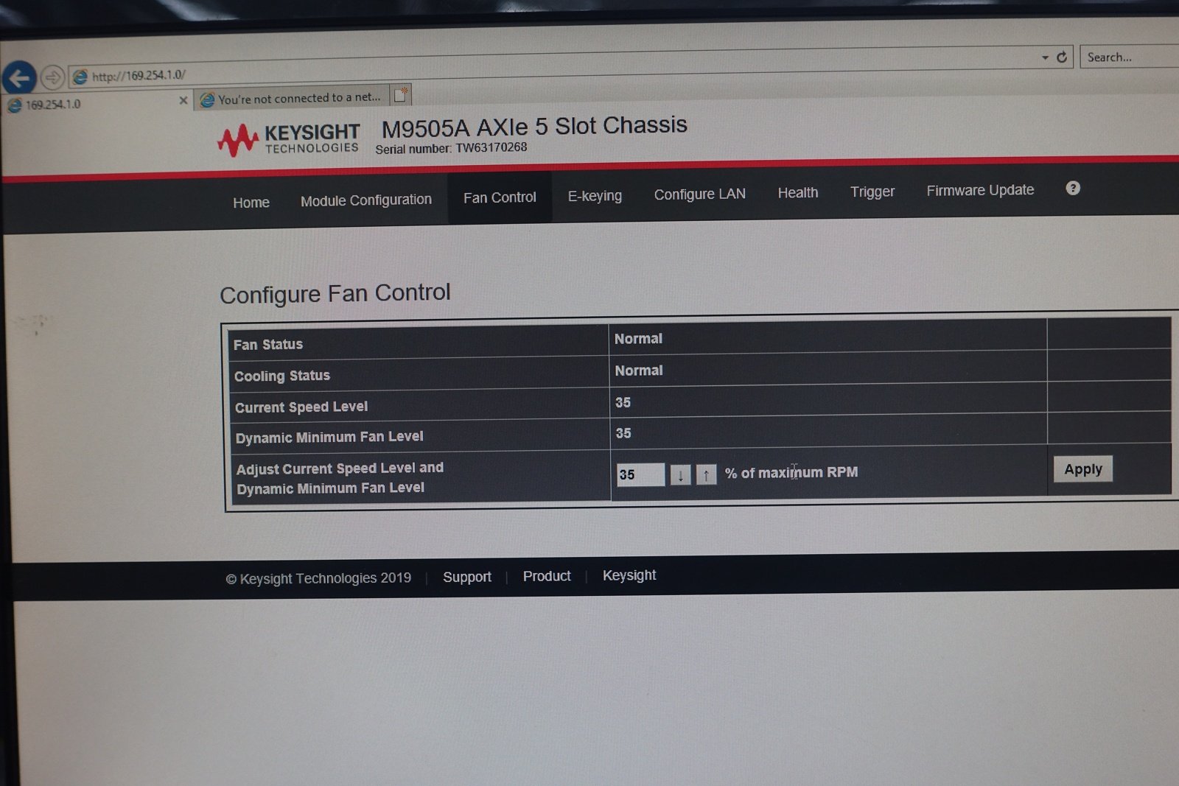Click the "M9505A AXIe 5 Slot Chassis" title
1179x786 pixels.
(x=534, y=127)
